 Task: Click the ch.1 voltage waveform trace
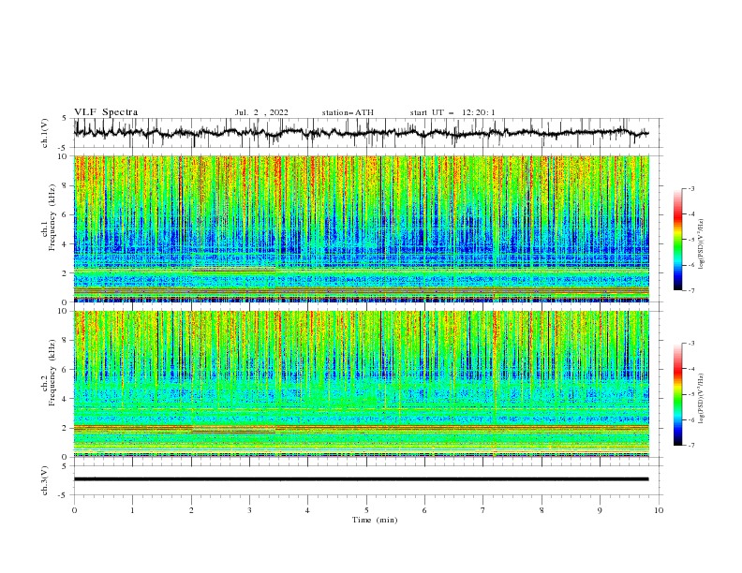pyautogui.click(x=361, y=133)
